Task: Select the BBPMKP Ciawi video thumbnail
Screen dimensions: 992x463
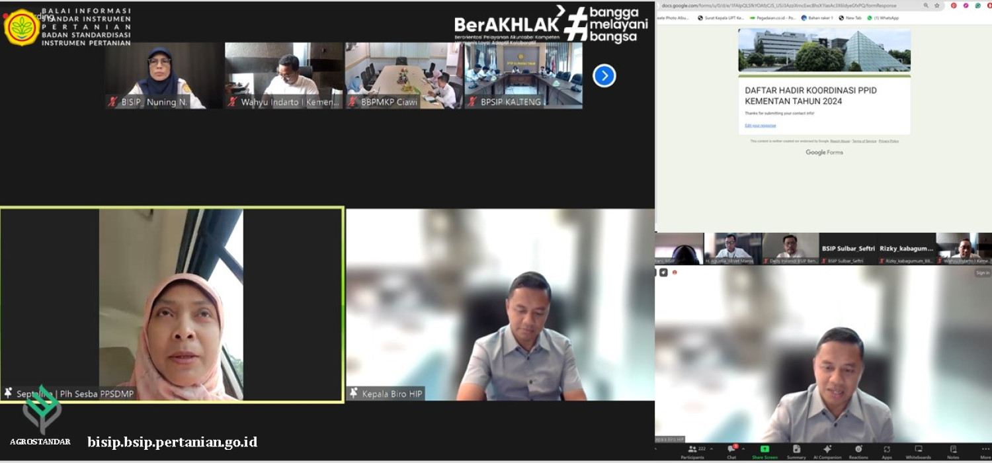Action: pos(403,75)
